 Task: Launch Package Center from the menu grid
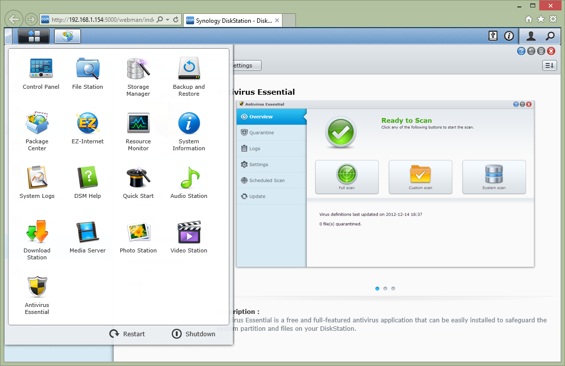tap(37, 131)
